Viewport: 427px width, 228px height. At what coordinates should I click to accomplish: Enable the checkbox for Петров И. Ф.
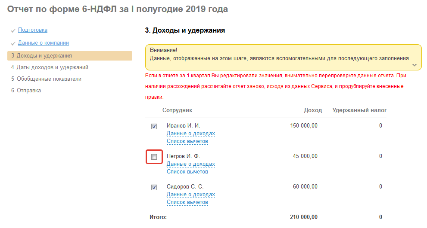point(154,157)
